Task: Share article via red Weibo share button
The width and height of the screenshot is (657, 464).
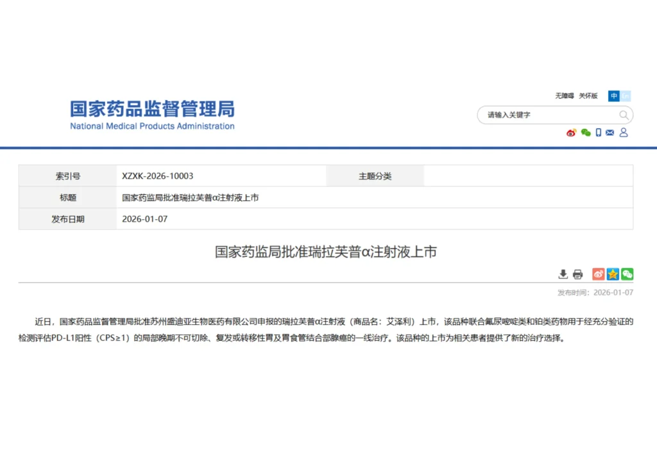Action: coord(598,274)
